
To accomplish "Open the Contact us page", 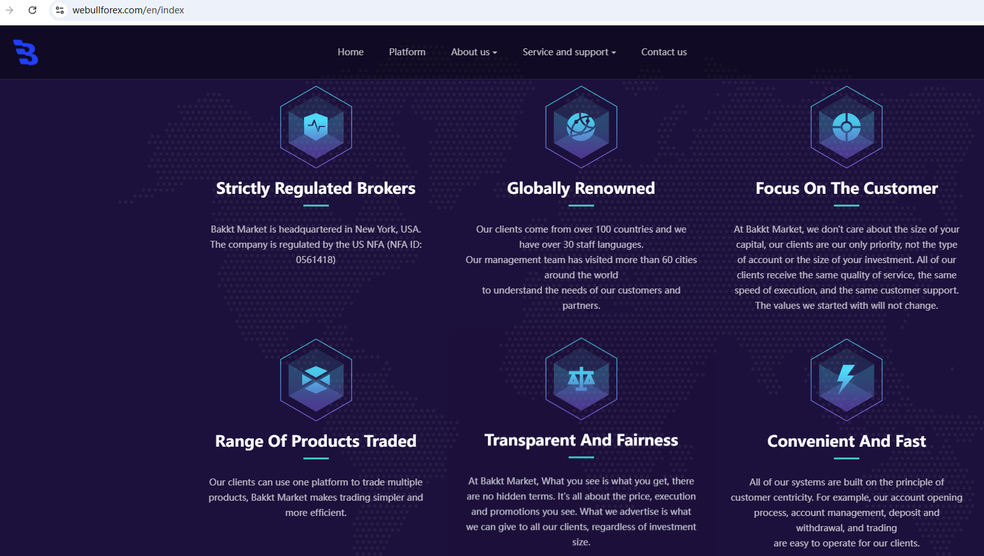I will pos(664,52).
